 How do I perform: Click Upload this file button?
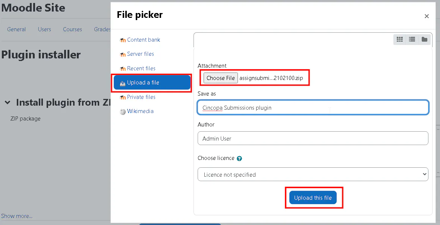(313, 197)
